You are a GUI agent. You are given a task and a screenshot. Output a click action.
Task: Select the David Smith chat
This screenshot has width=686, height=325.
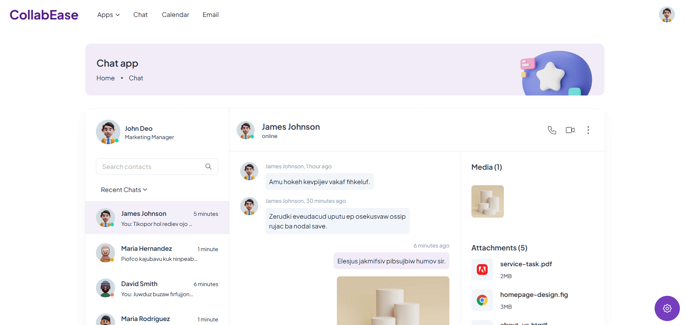coord(157,289)
